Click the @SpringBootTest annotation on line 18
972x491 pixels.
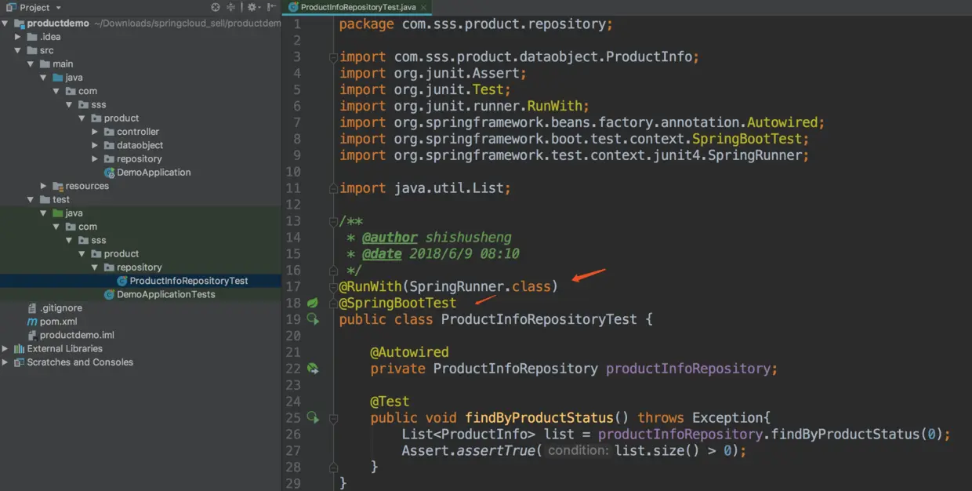(x=397, y=303)
